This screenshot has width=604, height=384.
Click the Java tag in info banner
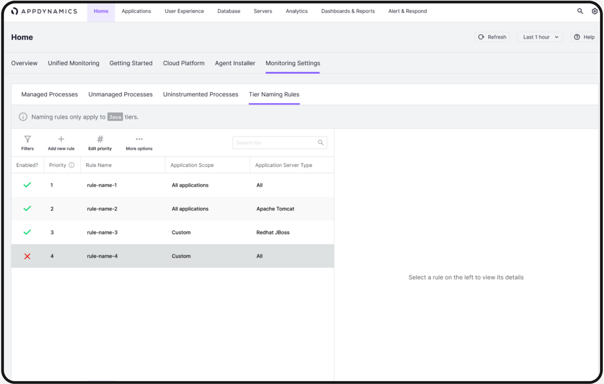coord(115,117)
